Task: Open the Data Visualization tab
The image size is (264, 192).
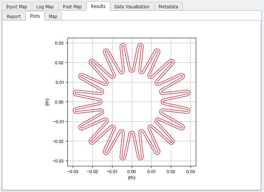Action: [132, 6]
